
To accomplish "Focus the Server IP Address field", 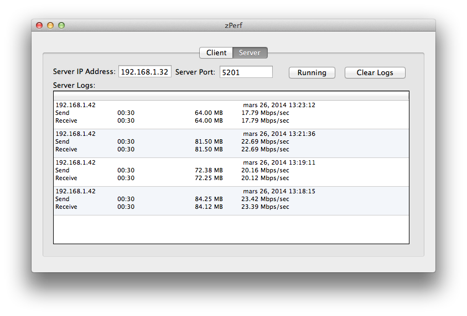I will [145, 72].
